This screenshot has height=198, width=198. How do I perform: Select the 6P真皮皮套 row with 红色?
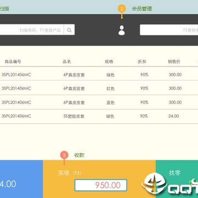(99, 88)
